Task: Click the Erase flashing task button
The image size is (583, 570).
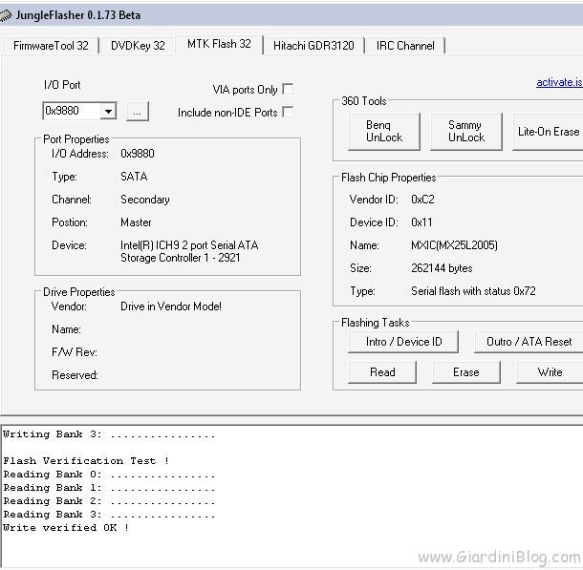Action: (x=466, y=372)
